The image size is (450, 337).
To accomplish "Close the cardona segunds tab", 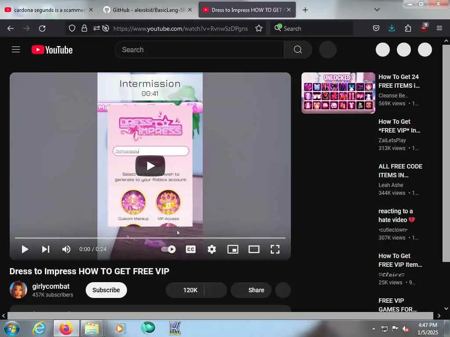I will click(91, 10).
